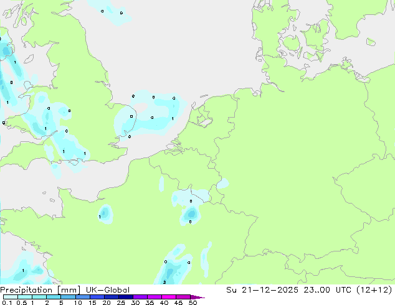The height and width of the screenshot is (305, 395).
Task: Click the 25–30 mm navy legend swatch
Action: coord(125,297)
